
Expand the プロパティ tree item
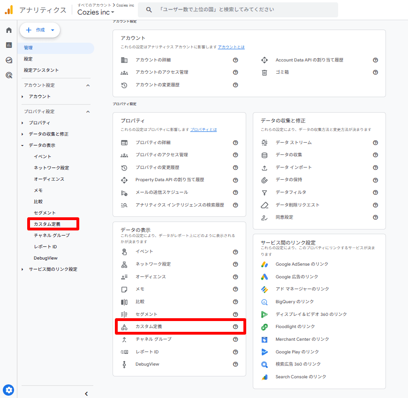tap(23, 123)
